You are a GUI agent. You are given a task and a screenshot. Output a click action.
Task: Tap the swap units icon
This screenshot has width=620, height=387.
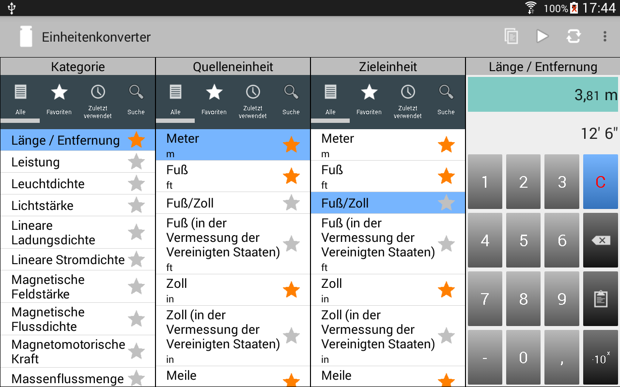click(573, 37)
